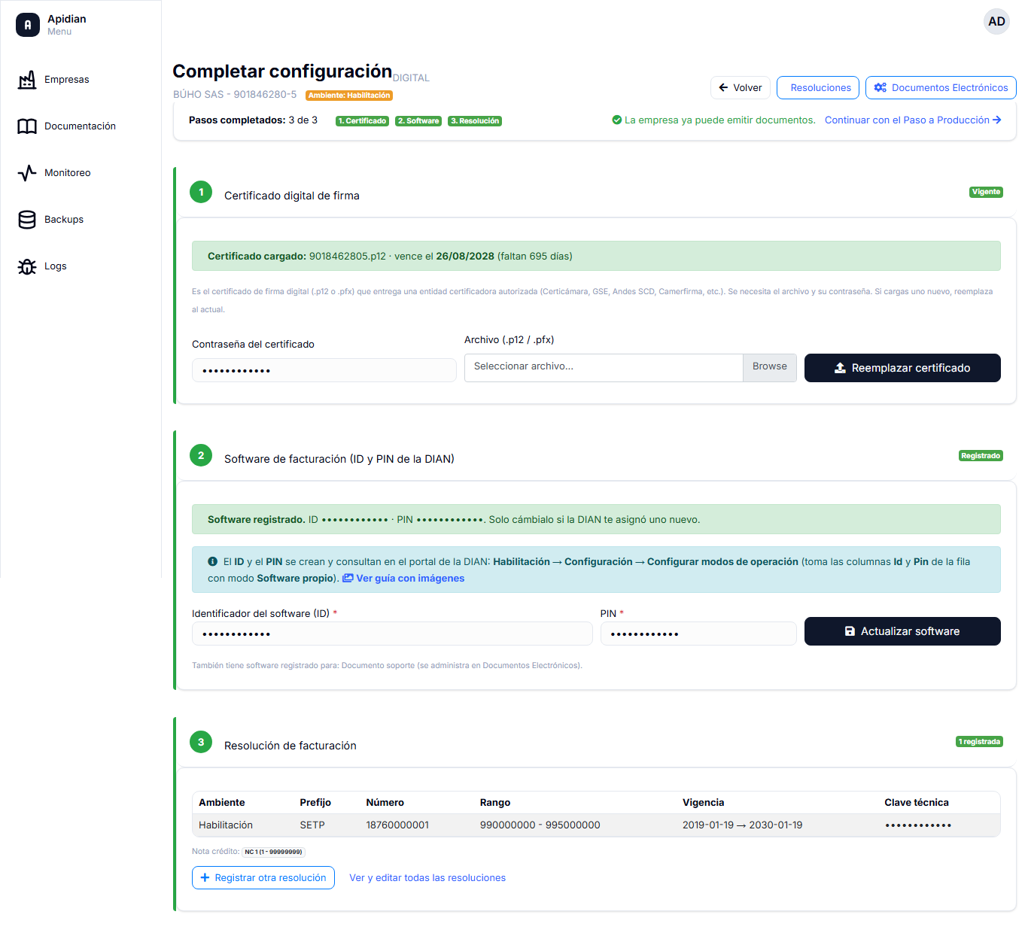Focus the PIN input field
The width and height of the screenshot is (1028, 939).
698,634
